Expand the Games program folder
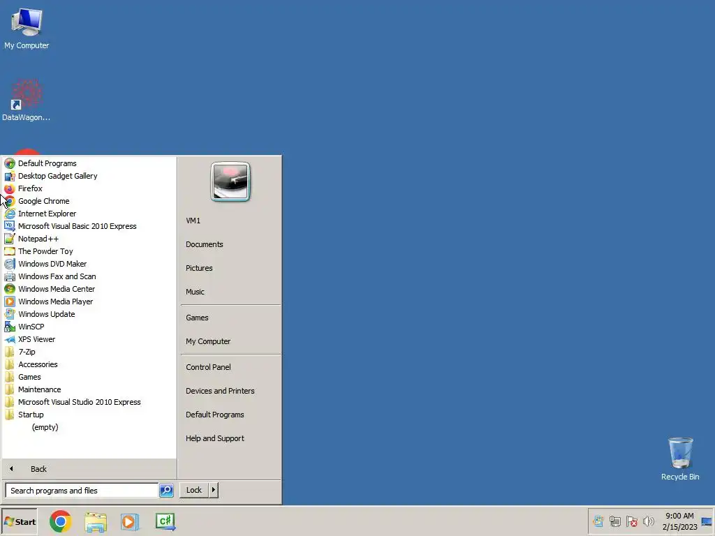 [x=89, y=377]
